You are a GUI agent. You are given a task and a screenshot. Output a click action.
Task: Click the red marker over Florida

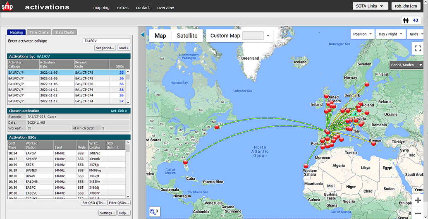(185, 162)
